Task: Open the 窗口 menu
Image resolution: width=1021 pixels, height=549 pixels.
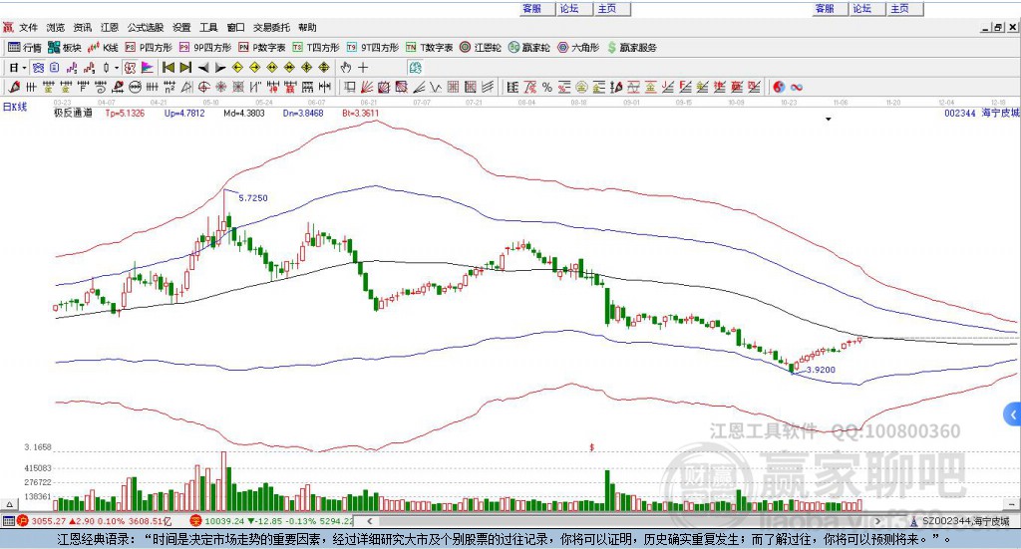Action: tap(235, 27)
